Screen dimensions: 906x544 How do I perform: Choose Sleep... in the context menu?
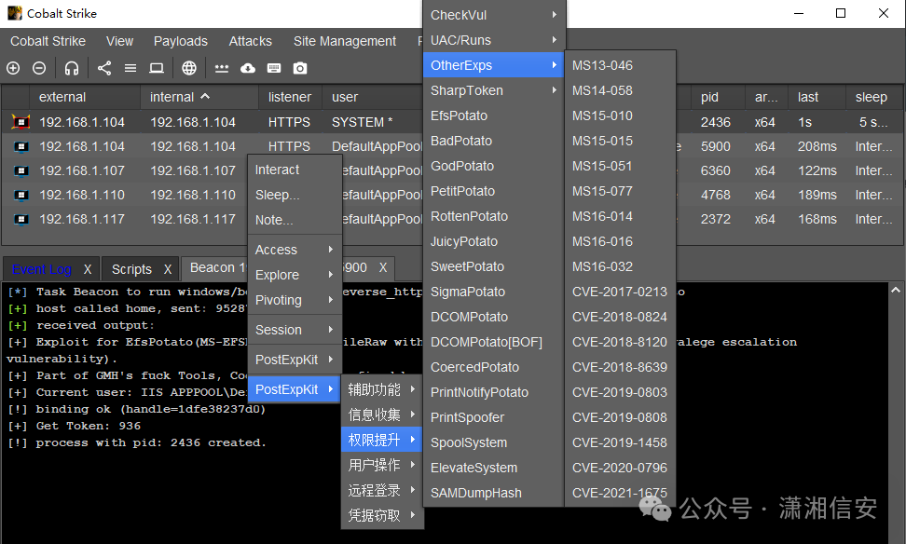295,196
